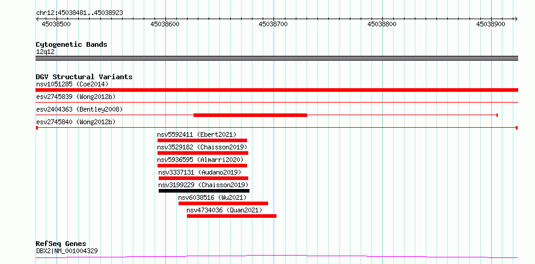Click the red bar under nsv4734036 (Quan2021)
535x264 pixels.
pos(231,216)
